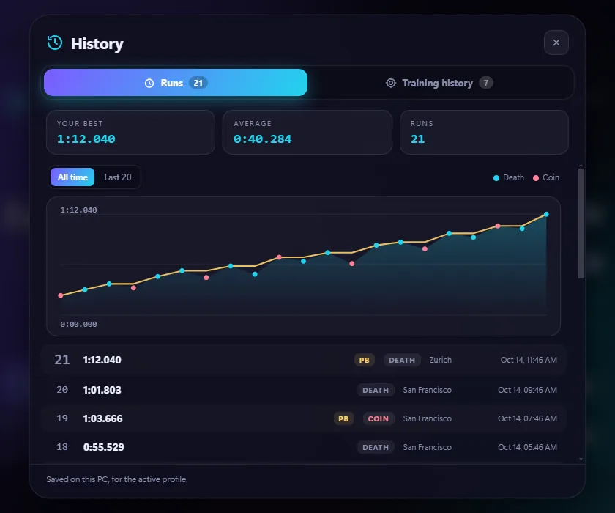
Task: Click the History clock icon
Action: 54,43
